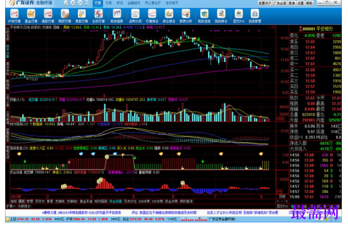The image size is (348, 228).
Task: Switch to 金融超市 tab
Action: (134, 3)
